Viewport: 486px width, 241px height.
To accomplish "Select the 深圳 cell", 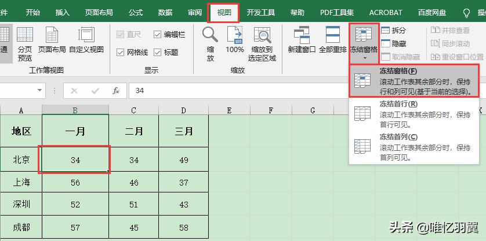I will (x=21, y=204).
